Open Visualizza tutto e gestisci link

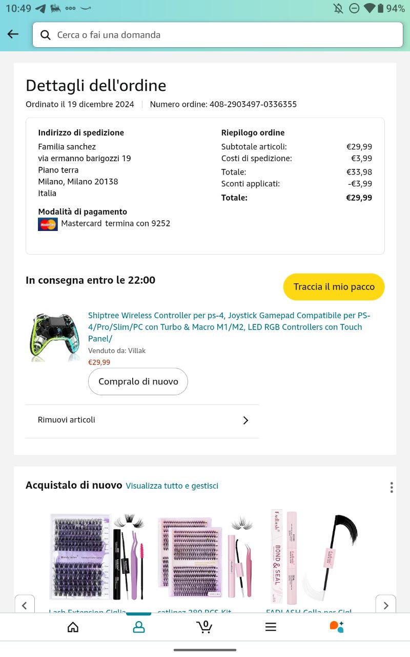pos(172,486)
